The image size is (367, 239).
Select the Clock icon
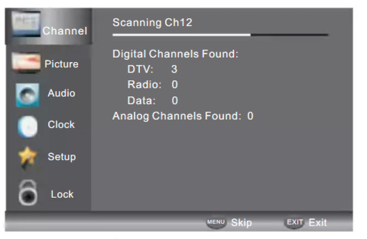pyautogui.click(x=28, y=126)
